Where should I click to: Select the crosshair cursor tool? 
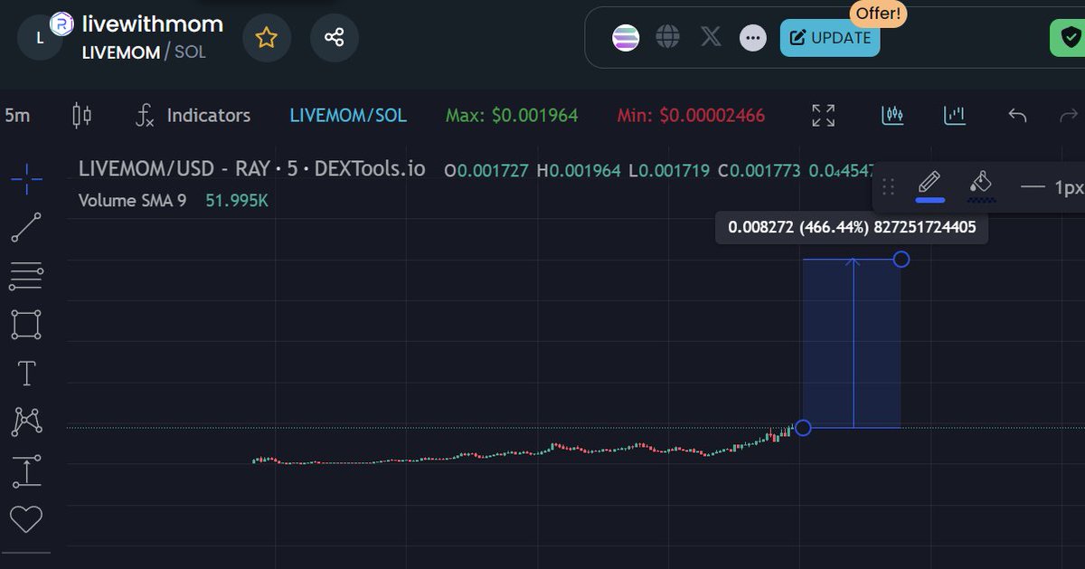tap(26, 179)
